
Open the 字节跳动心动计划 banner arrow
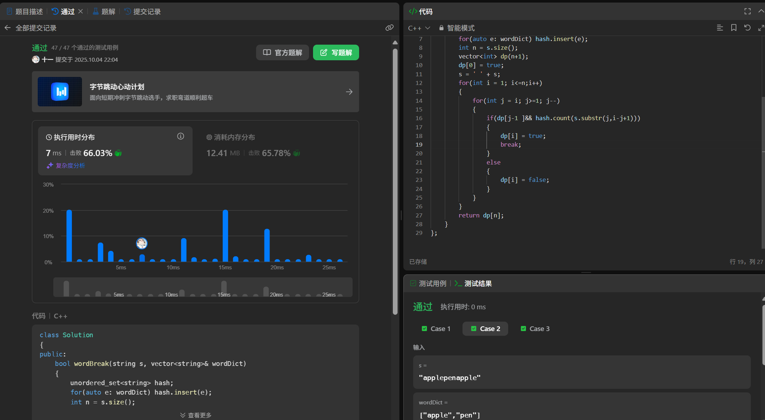coord(349,92)
